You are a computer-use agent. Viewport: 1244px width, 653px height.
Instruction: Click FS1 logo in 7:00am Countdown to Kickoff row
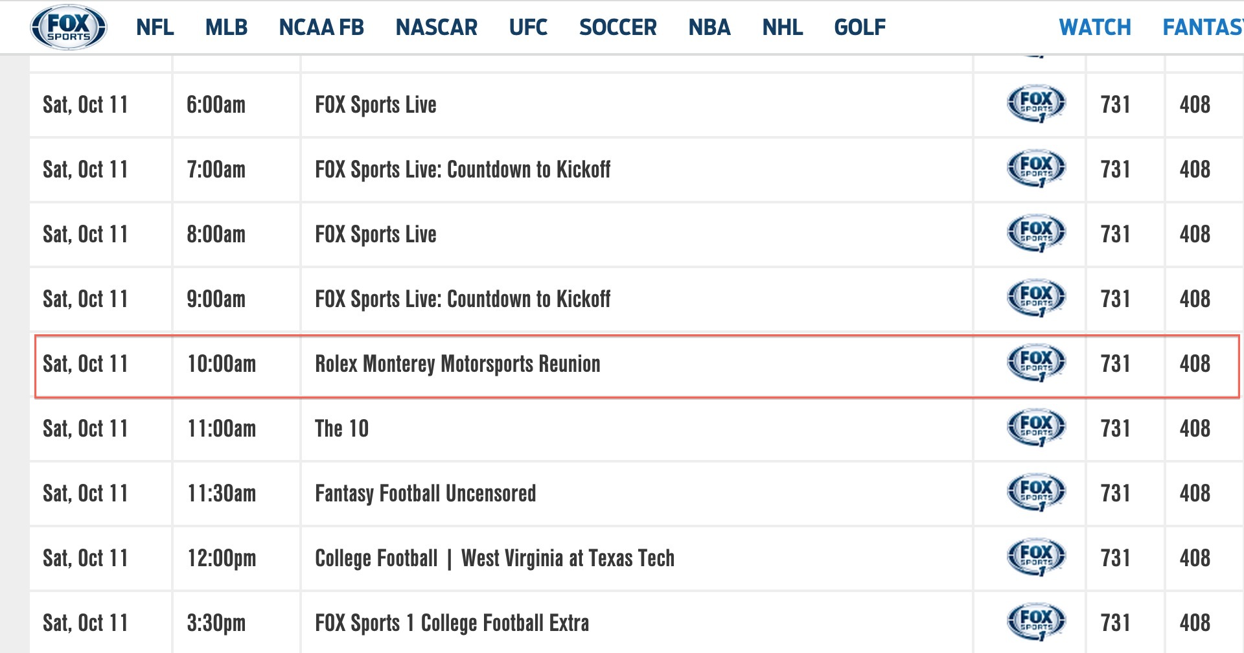tap(1036, 169)
